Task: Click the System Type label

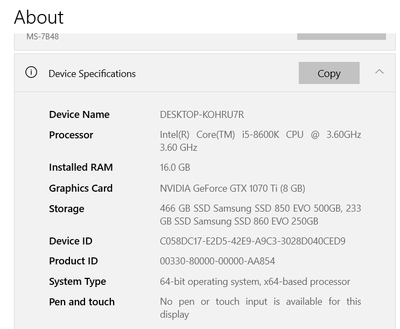Action: coord(78,282)
